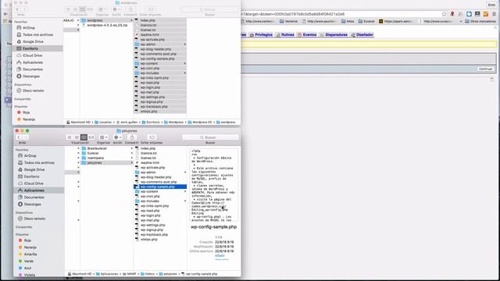The height and width of the screenshot is (281, 500).
Task: Open Organizar dropdown in pelujones Finder window
Action: coord(103,137)
